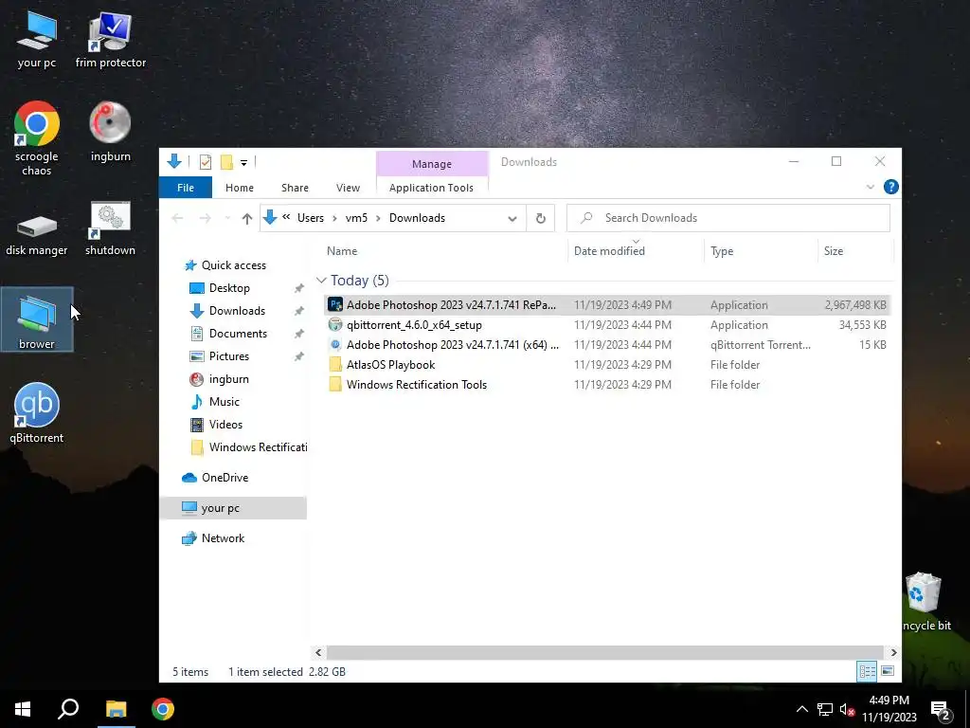Select Adobe Photoshop 2023 RePack application file
The width and height of the screenshot is (970, 728).
click(606, 304)
